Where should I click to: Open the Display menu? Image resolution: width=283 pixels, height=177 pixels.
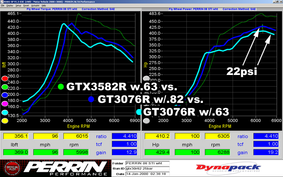pyautogui.click(x=10, y=6)
